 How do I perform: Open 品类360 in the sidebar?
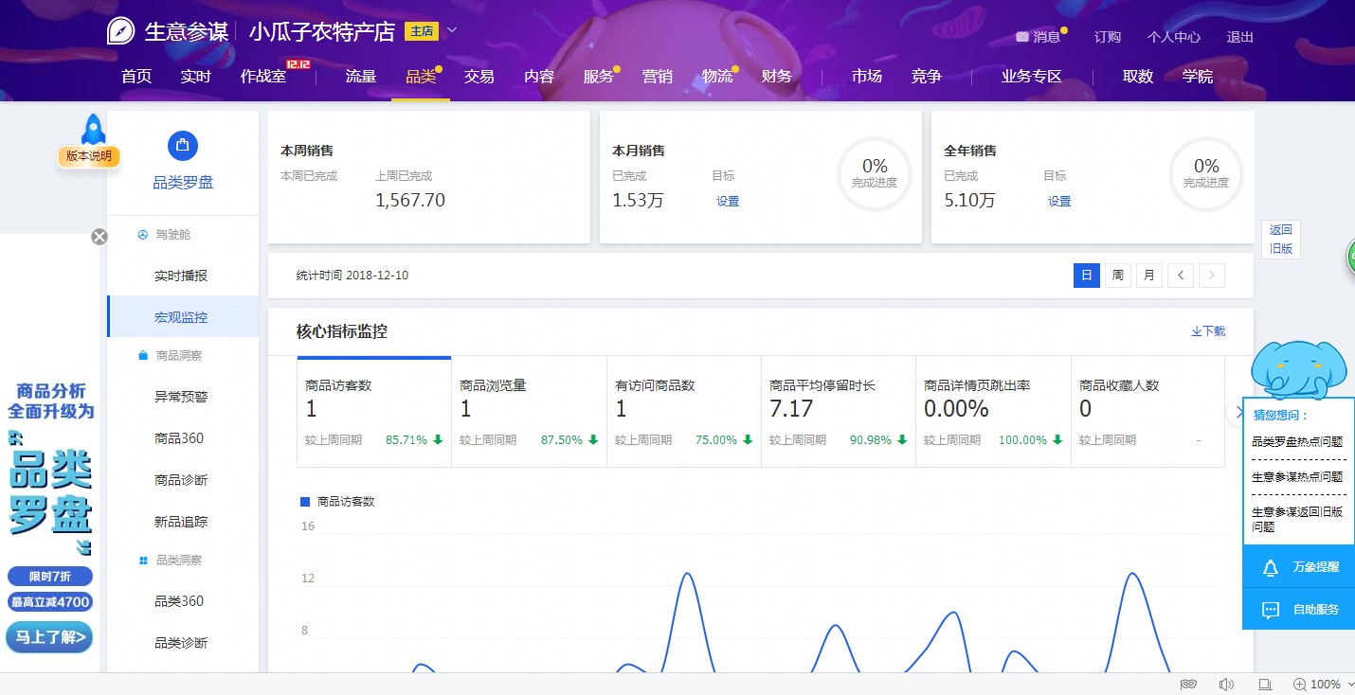click(179, 601)
